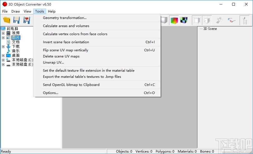
Task: Click the Polygons: 0 status entry
Action: pyautogui.click(x=165, y=151)
